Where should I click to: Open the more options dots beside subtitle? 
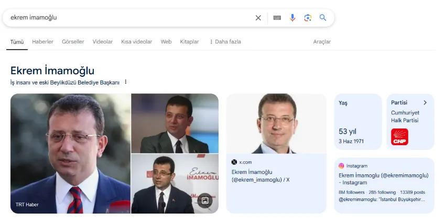pyautogui.click(x=126, y=82)
